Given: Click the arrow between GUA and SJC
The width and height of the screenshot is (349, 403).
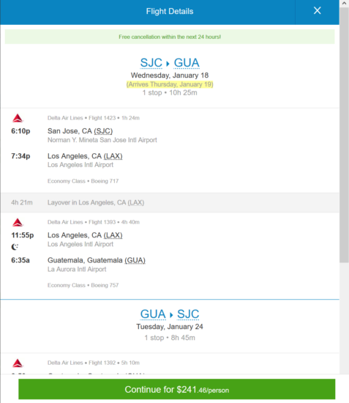Looking at the screenshot, I should pyautogui.click(x=171, y=314).
